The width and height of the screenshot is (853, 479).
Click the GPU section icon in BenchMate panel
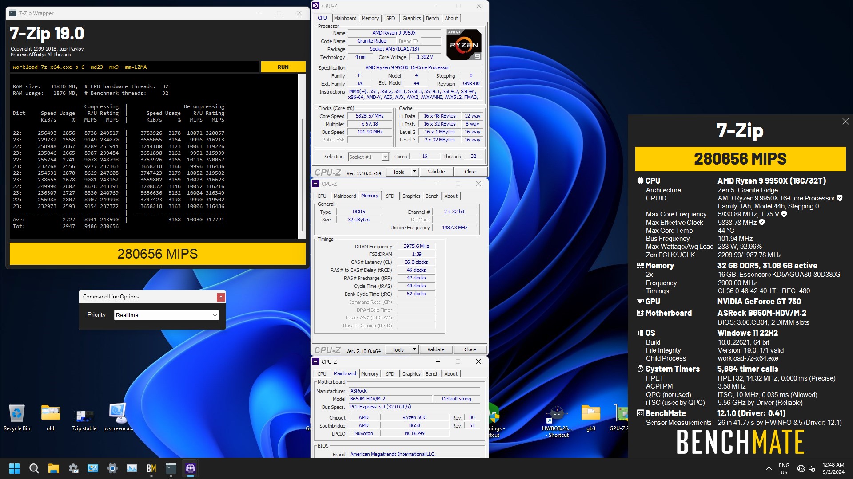pyautogui.click(x=640, y=301)
